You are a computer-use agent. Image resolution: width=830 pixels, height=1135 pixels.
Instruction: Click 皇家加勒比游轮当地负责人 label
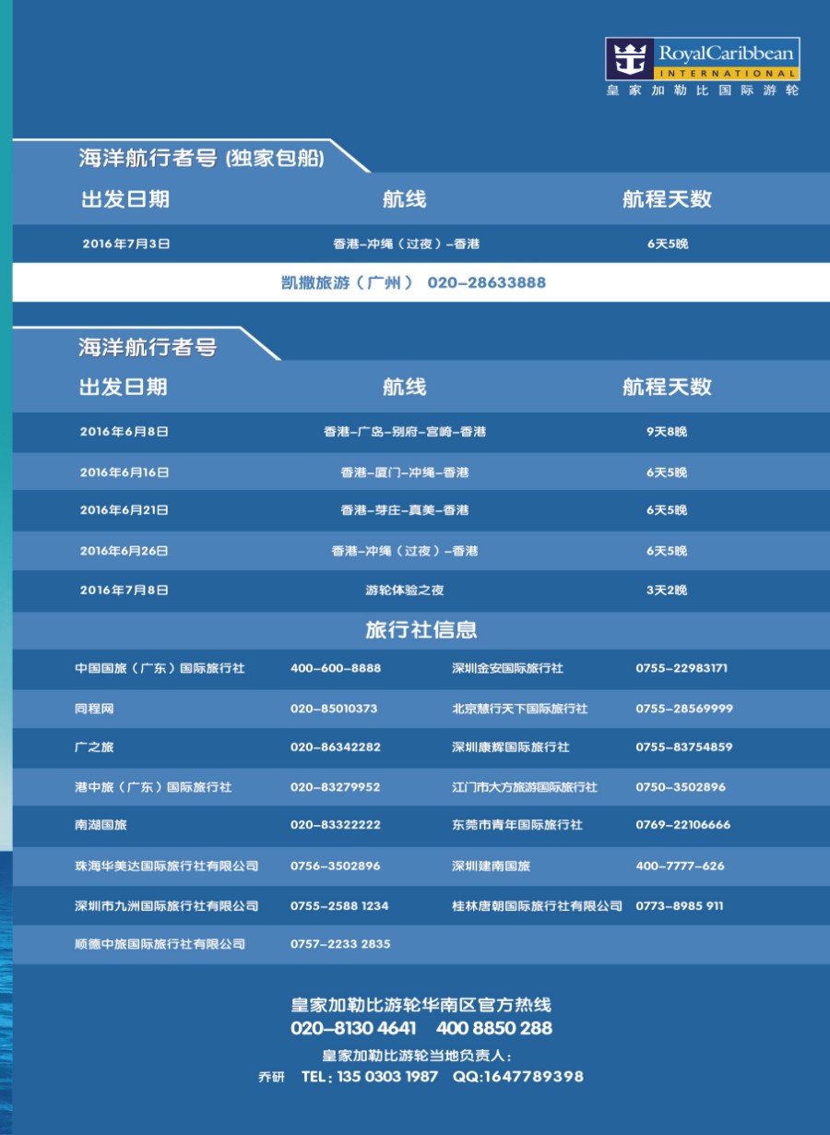[417, 1057]
